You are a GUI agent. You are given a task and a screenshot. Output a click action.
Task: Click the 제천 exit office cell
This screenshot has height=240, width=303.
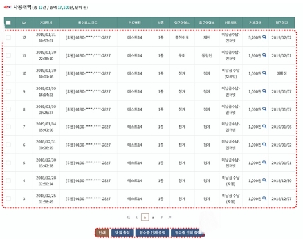click(207, 37)
